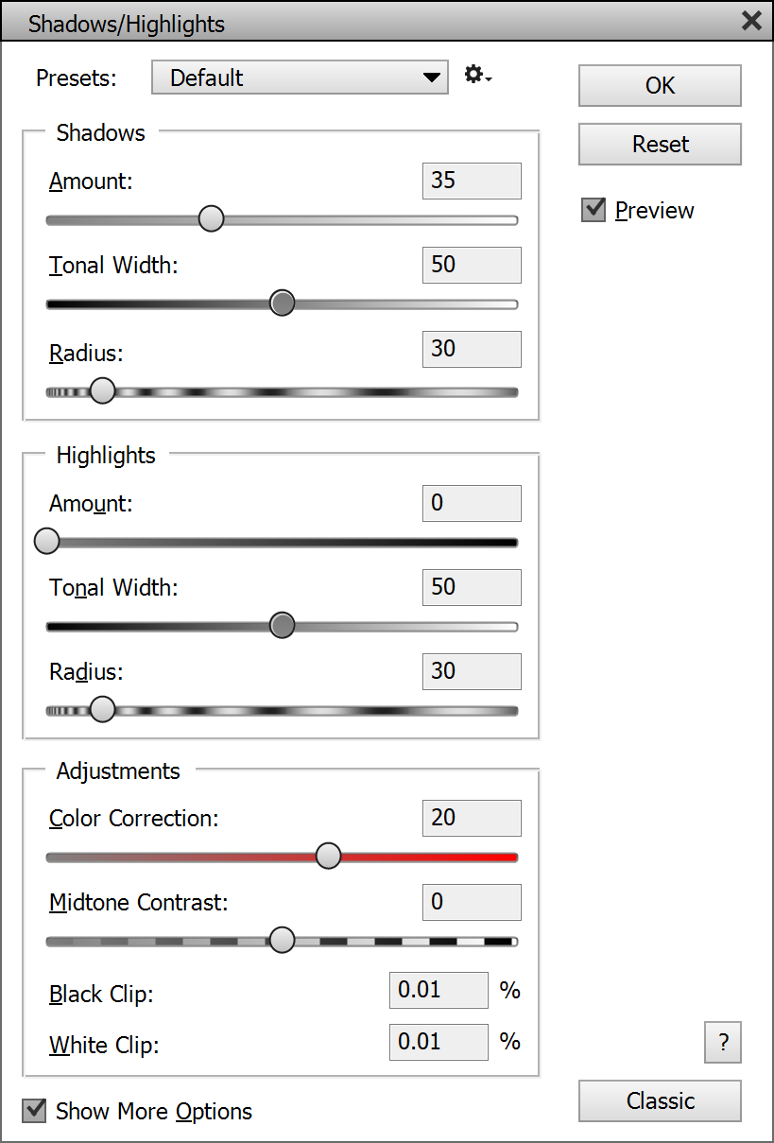
Task: Click the Classic button
Action: tap(660, 1100)
